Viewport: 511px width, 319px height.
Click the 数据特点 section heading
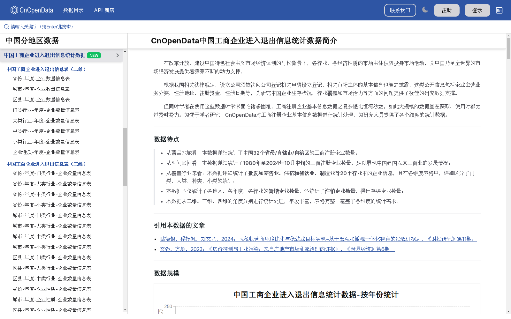[166, 139]
